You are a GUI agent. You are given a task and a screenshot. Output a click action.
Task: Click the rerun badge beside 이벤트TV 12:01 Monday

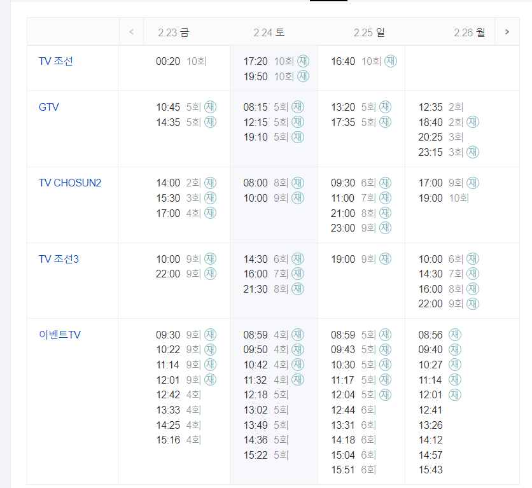click(x=454, y=394)
